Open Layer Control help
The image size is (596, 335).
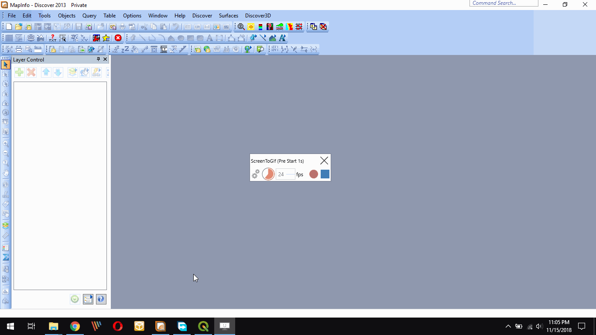tap(101, 299)
